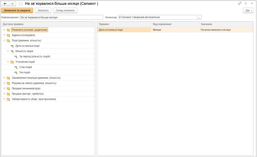Click the folder icon of Уточнення подій

[12, 62]
